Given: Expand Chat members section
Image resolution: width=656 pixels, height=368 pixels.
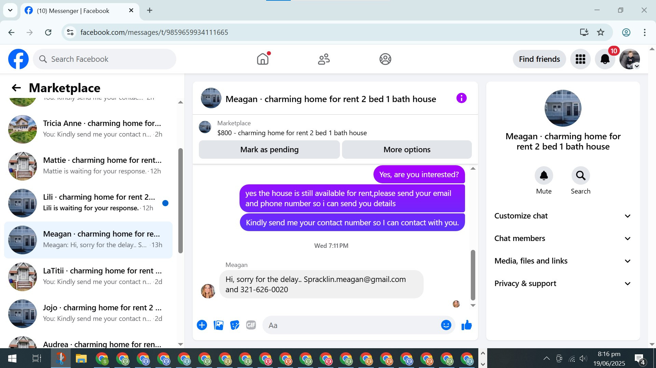Looking at the screenshot, I should click(563, 239).
